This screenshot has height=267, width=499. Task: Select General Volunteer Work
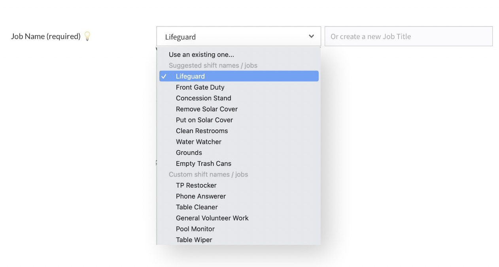212,218
